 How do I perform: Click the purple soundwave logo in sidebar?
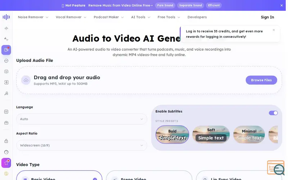point(6,17)
